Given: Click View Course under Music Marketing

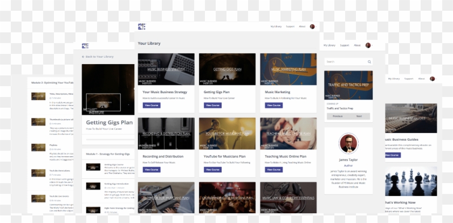Looking at the screenshot, I should [x=274, y=105].
